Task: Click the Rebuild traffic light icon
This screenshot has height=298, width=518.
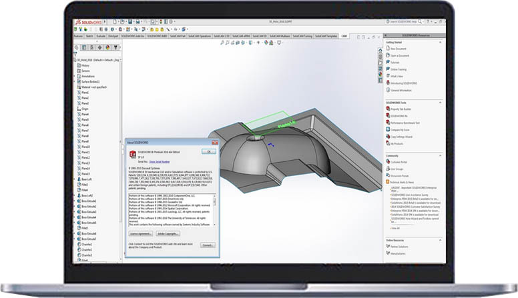Action: (162, 22)
